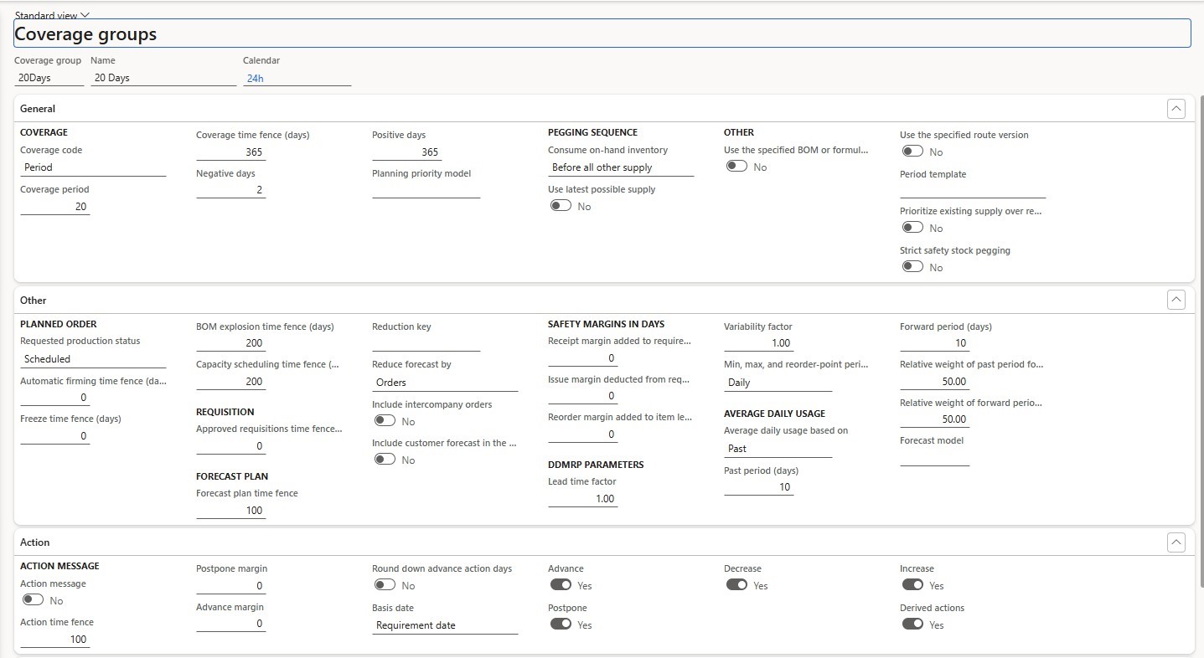Viewport: 1204px width, 658px height.
Task: Open the Coverage code dropdown
Action: (92, 167)
